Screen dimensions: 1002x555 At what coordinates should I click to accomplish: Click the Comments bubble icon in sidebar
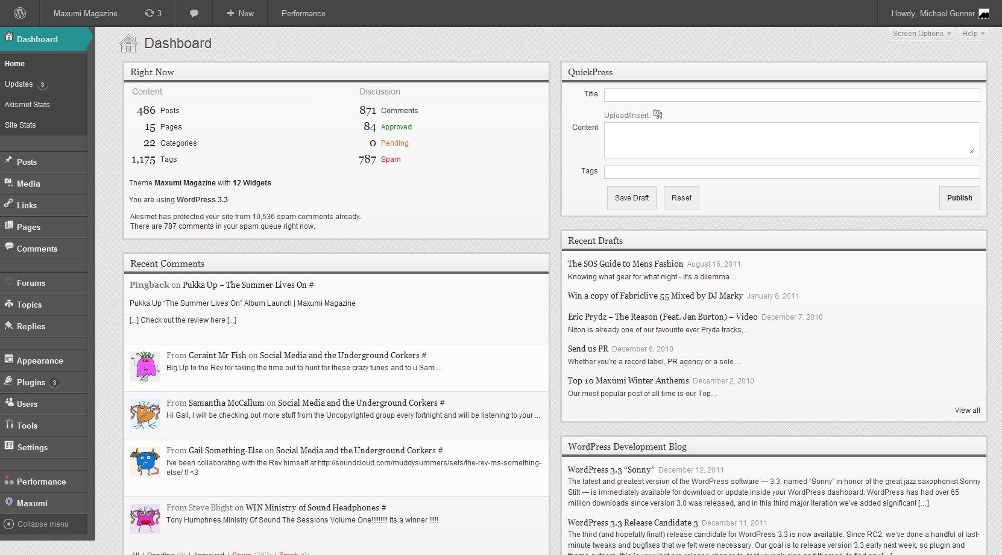pyautogui.click(x=8, y=247)
